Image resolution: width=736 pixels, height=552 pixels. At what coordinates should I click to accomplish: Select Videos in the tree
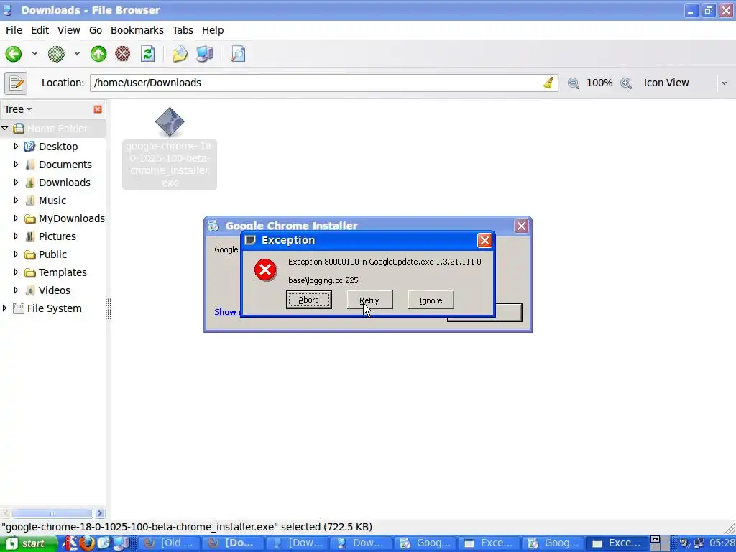click(55, 290)
